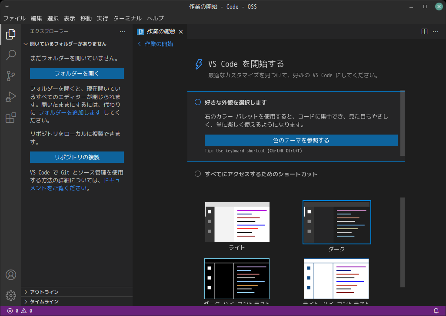Click the warnings triangle icon in status bar

24,311
